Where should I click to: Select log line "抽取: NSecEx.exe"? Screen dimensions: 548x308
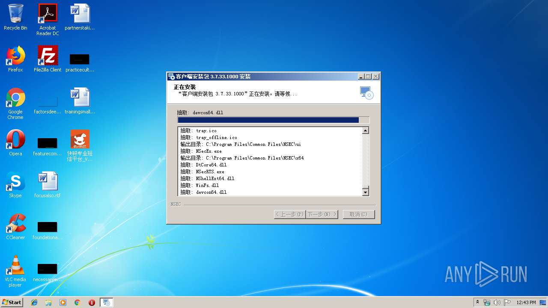[x=201, y=151]
